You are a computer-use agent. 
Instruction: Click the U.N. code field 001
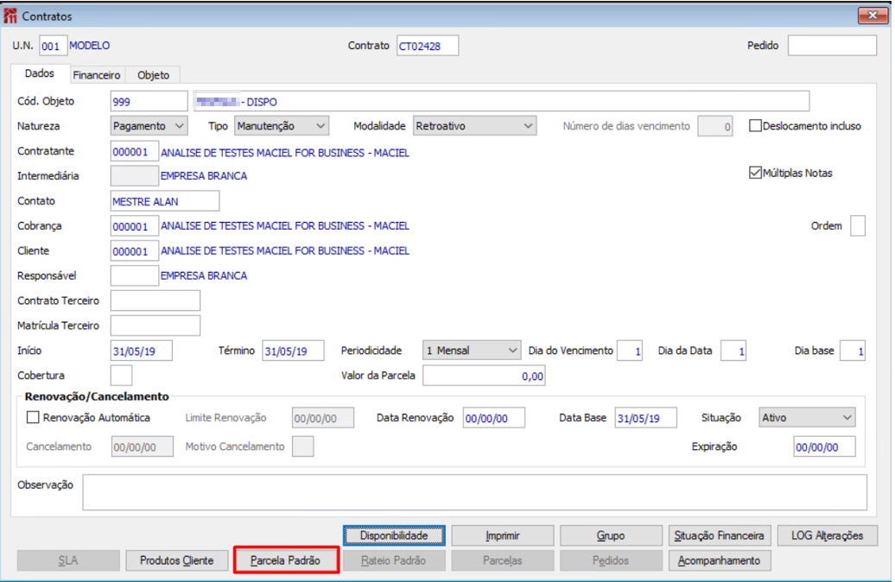53,46
